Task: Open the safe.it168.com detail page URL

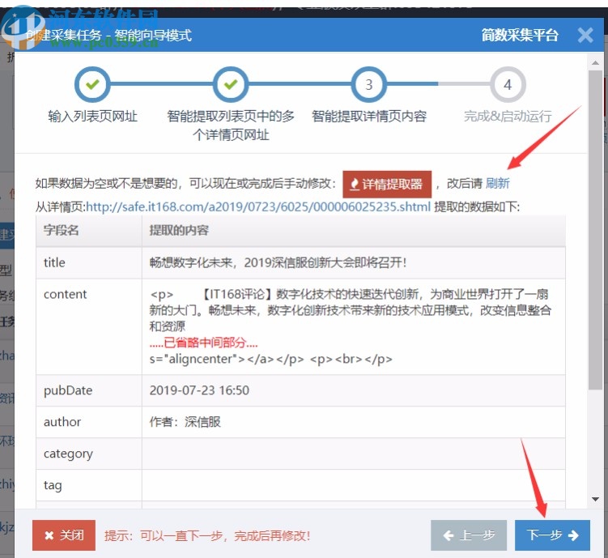Action: pyautogui.click(x=258, y=207)
